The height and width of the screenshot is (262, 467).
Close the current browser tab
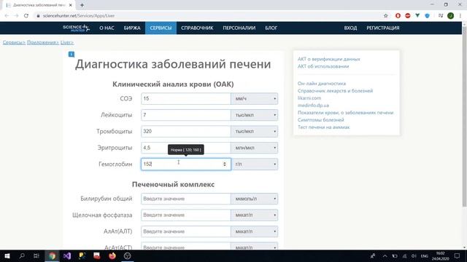point(71,5)
